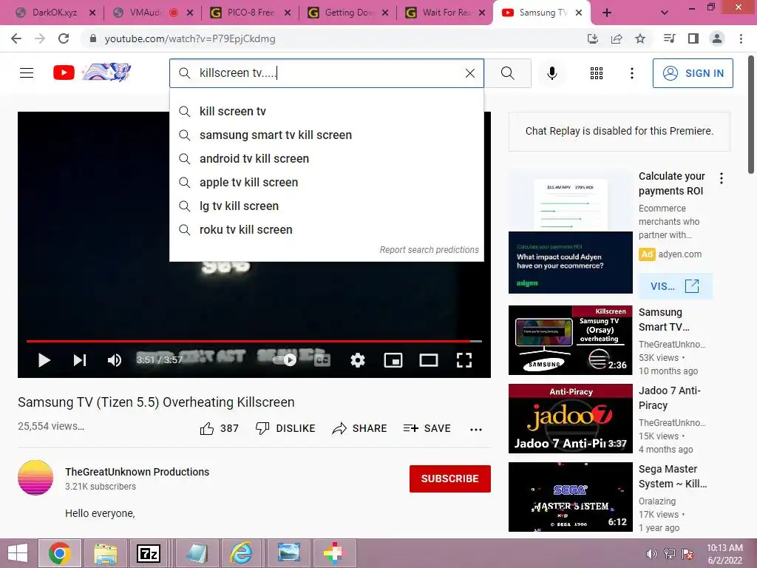Viewport: 757px width, 568px height.
Task: Click the share page icon in address bar
Action: 617,38
